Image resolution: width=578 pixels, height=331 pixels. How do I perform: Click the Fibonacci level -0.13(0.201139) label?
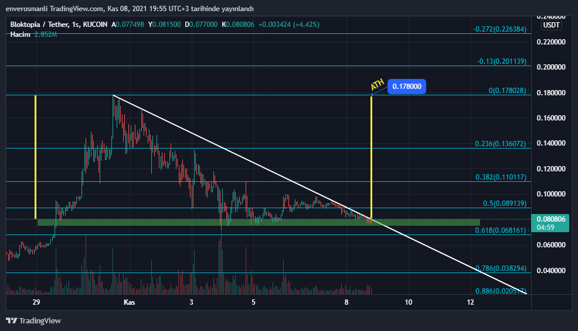[502, 61]
